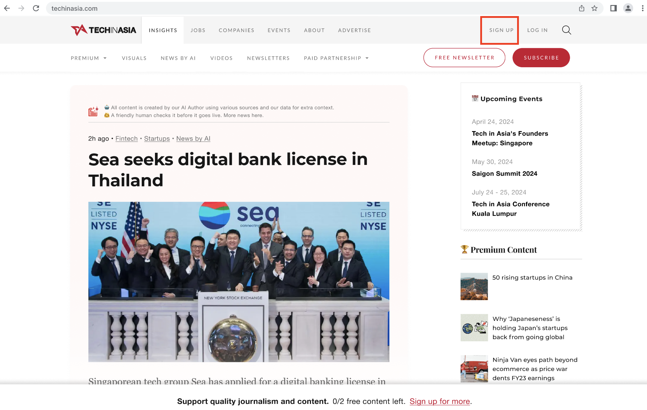The width and height of the screenshot is (647, 410).
Task: Open News by AI in subnav
Action: (178, 58)
